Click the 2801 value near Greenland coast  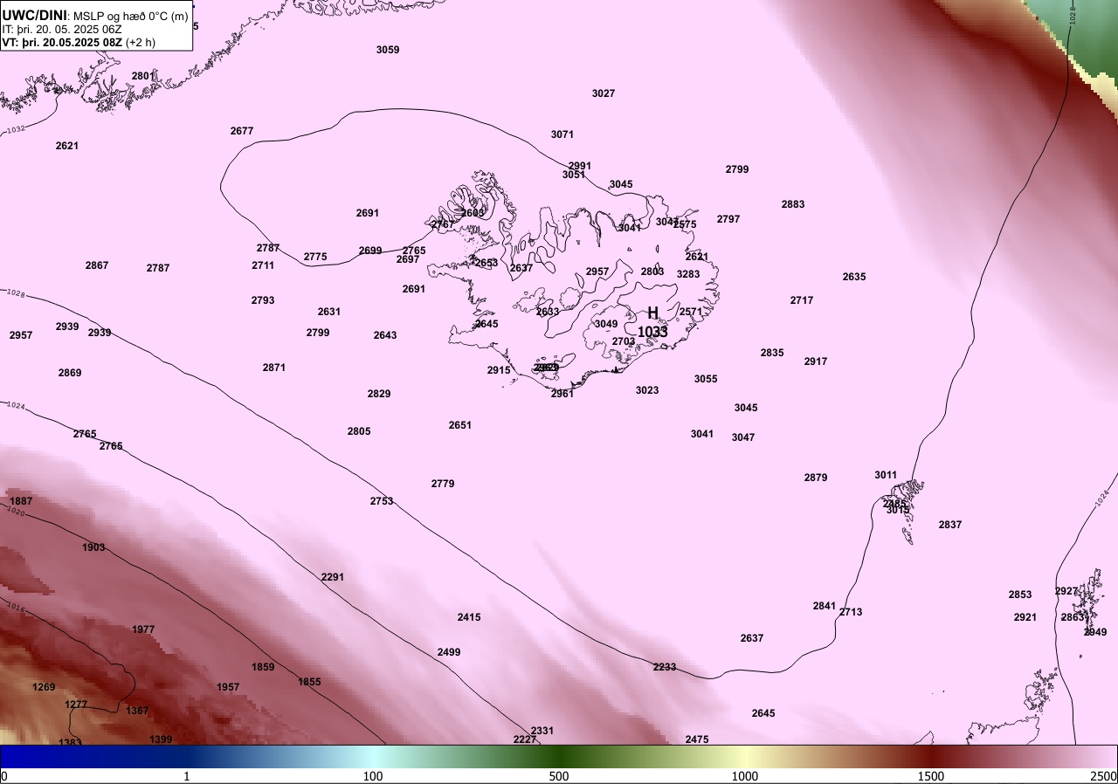pos(143,76)
